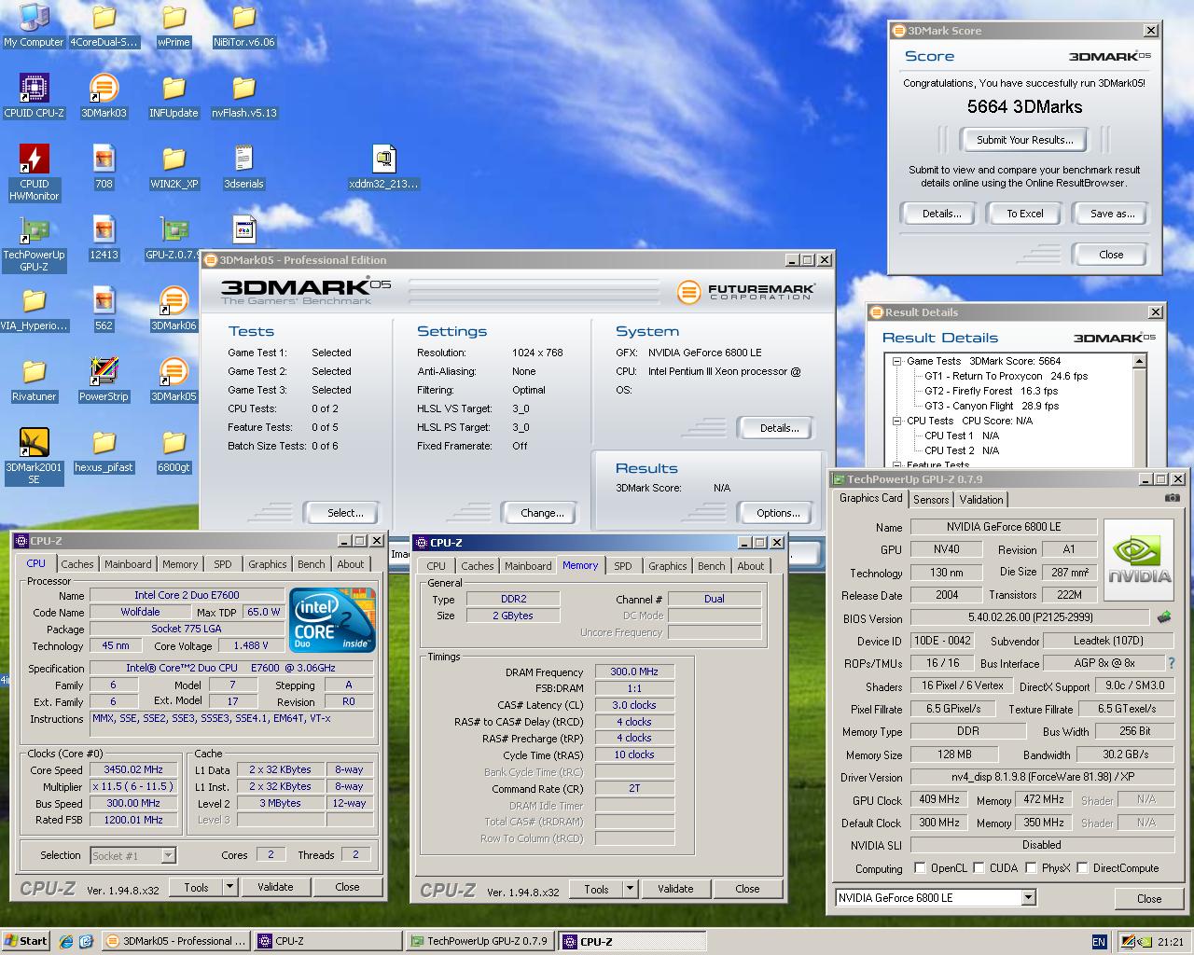Screen dimensions: 1194x955
Task: Click Details button in 3DMark Score window
Action: tap(941, 214)
